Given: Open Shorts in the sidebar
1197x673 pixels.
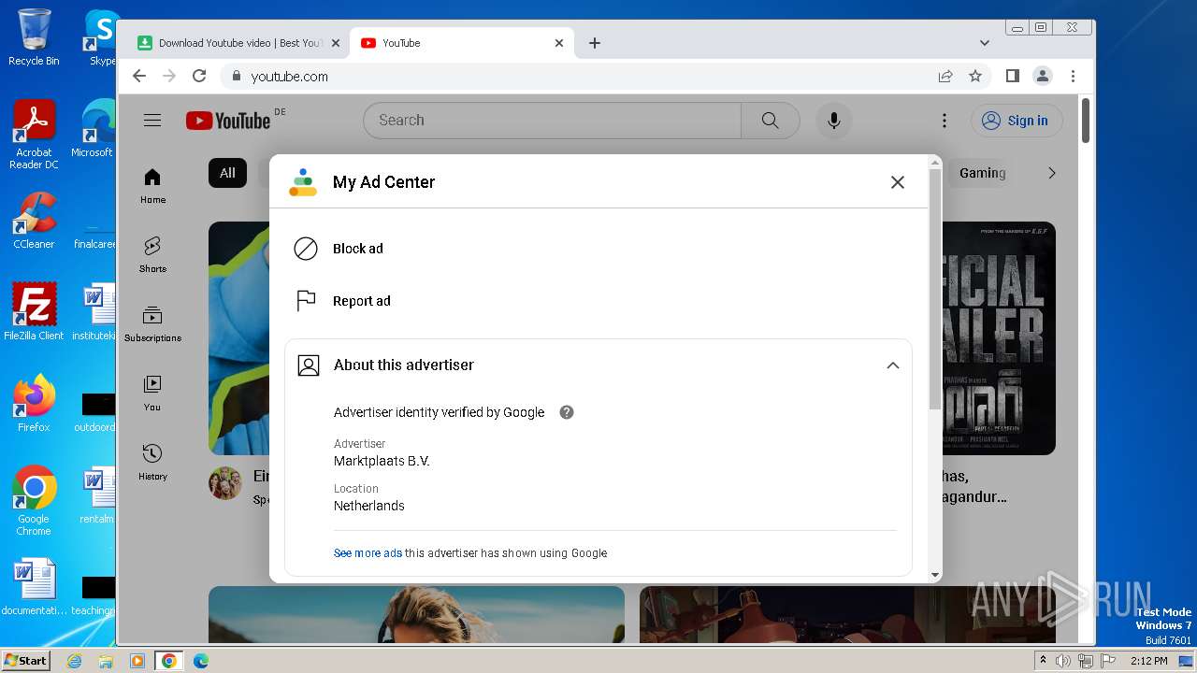Looking at the screenshot, I should click(152, 255).
